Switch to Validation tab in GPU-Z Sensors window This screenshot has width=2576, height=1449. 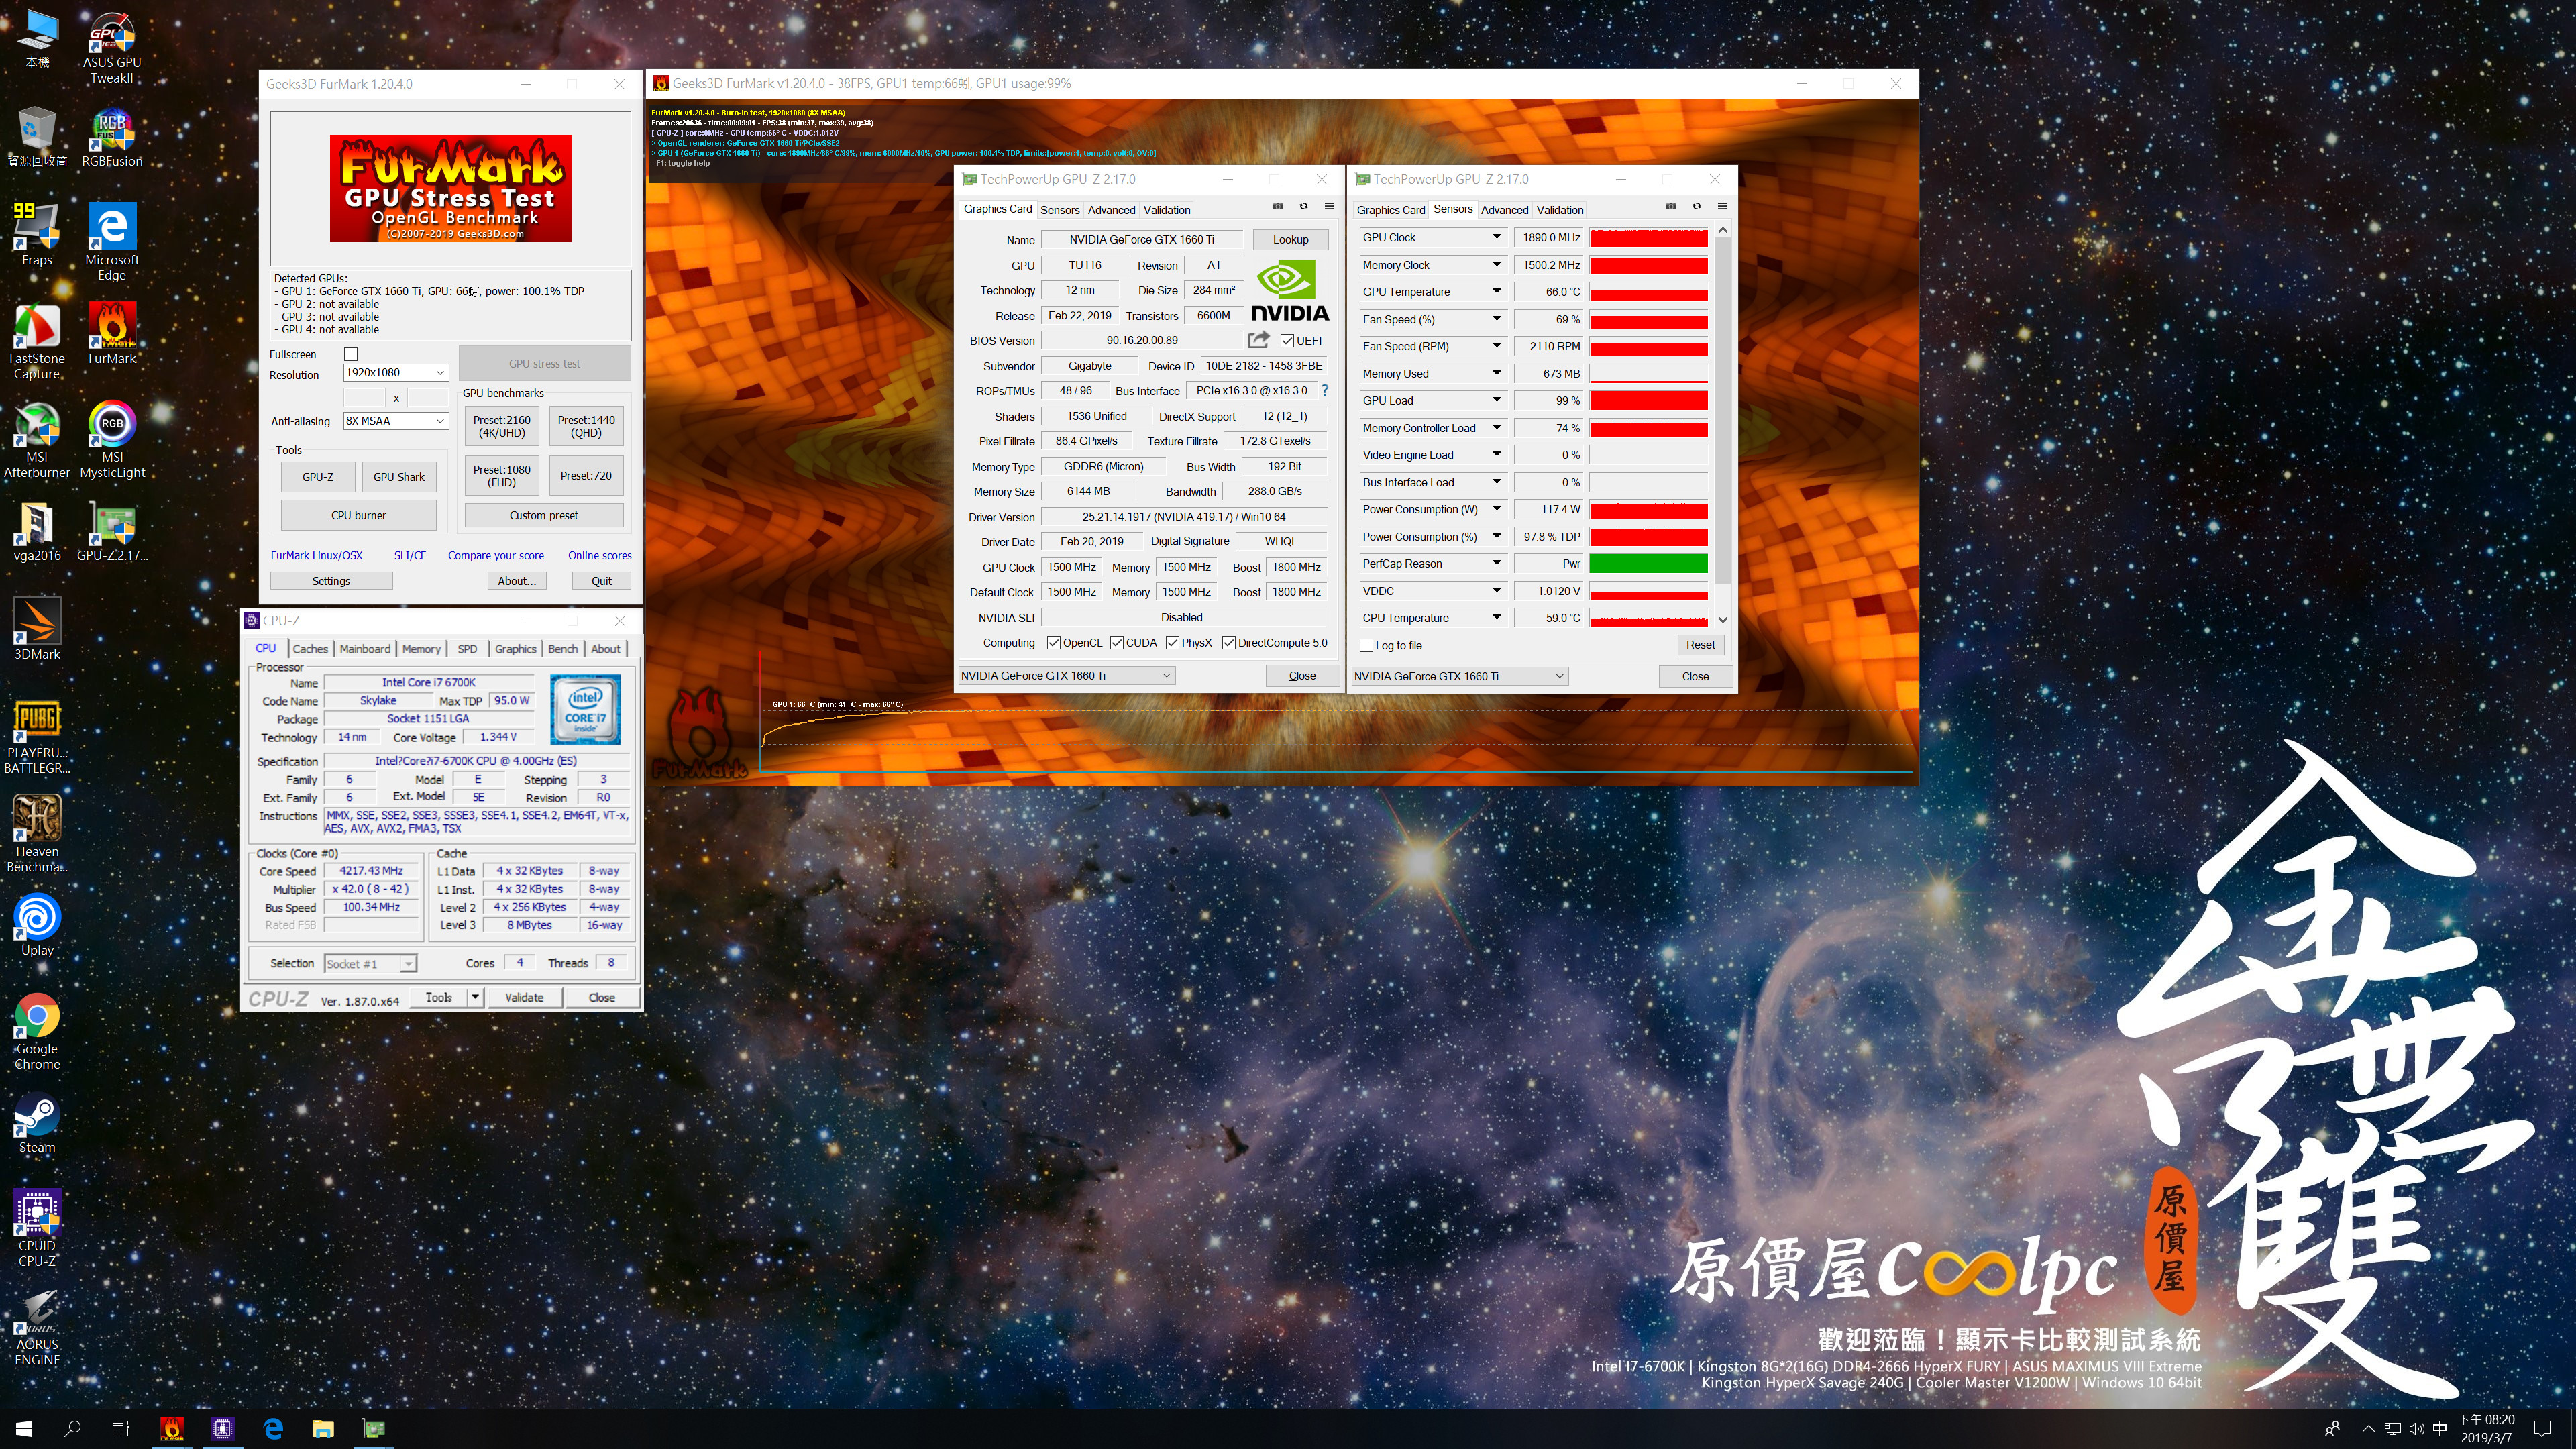click(1559, 210)
